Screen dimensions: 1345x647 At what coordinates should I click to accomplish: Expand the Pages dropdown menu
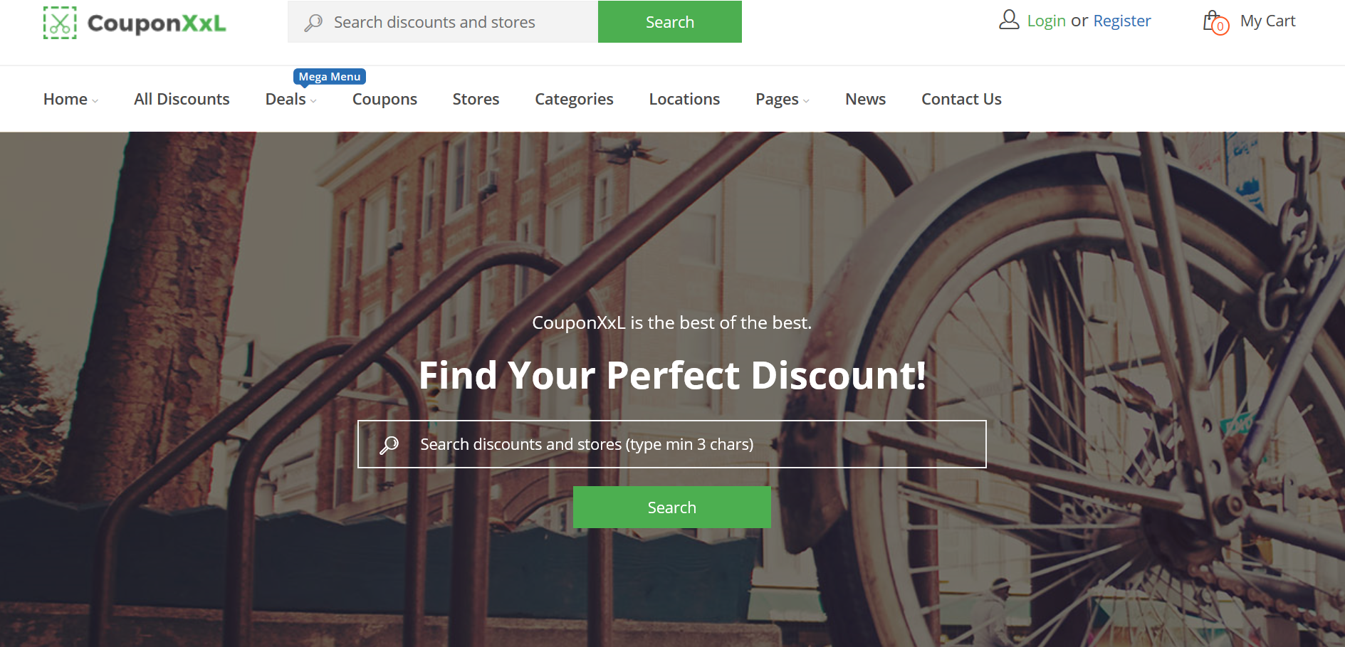point(783,99)
